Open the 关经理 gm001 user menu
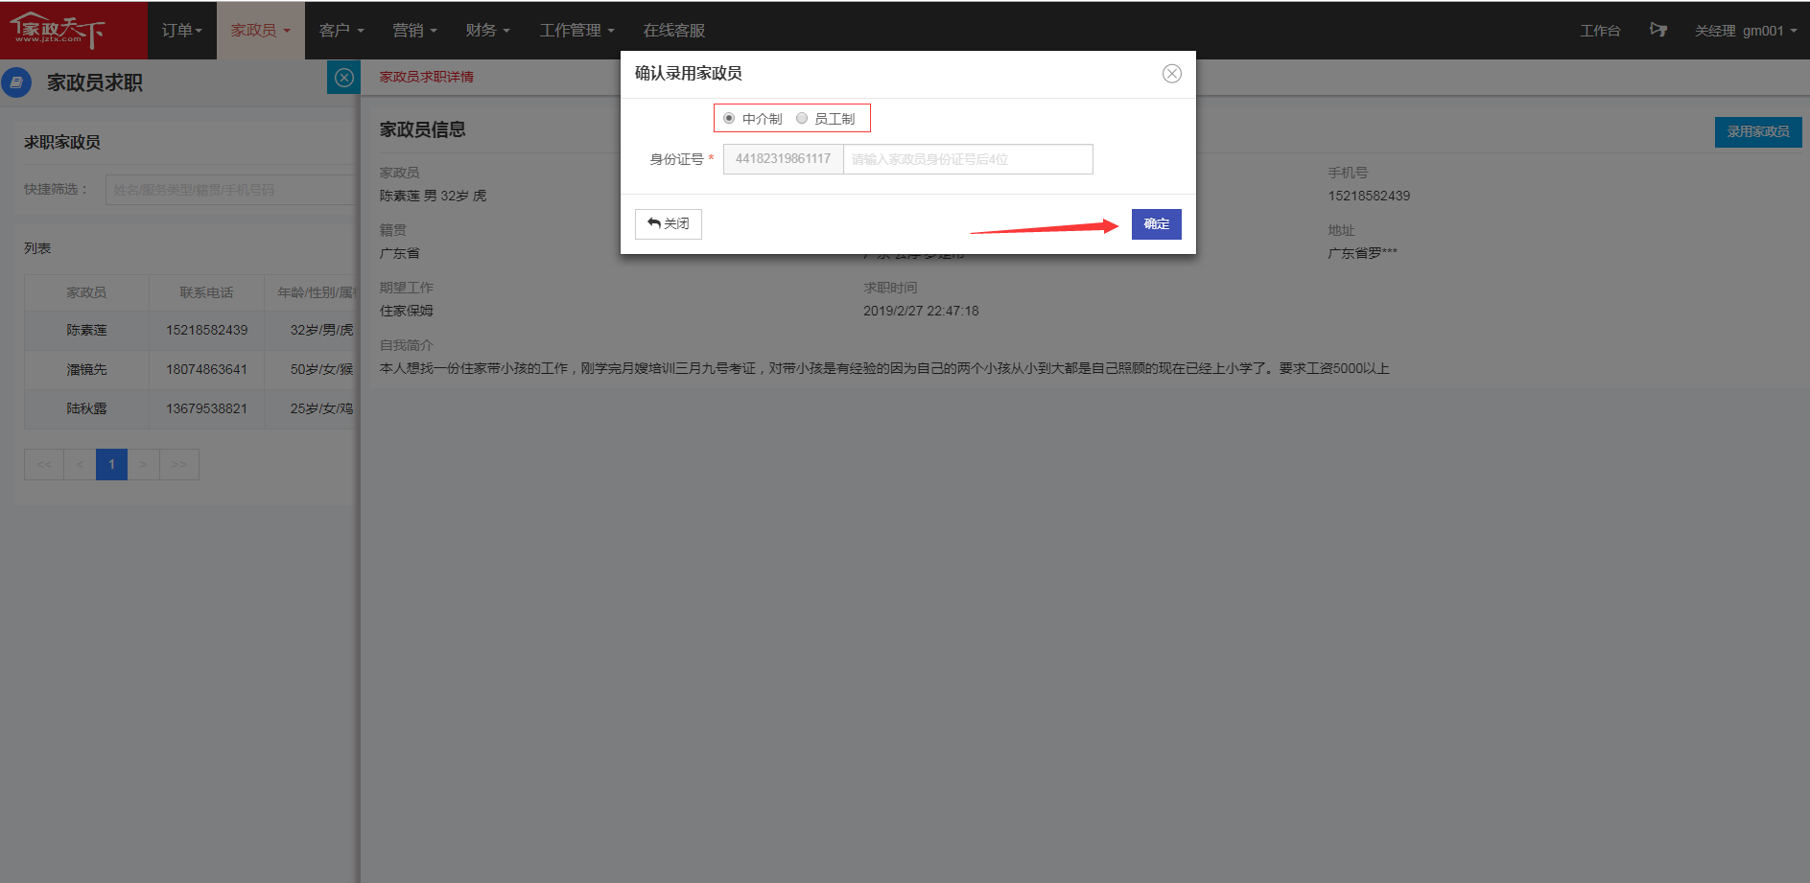The height and width of the screenshot is (883, 1810). pos(1746,31)
